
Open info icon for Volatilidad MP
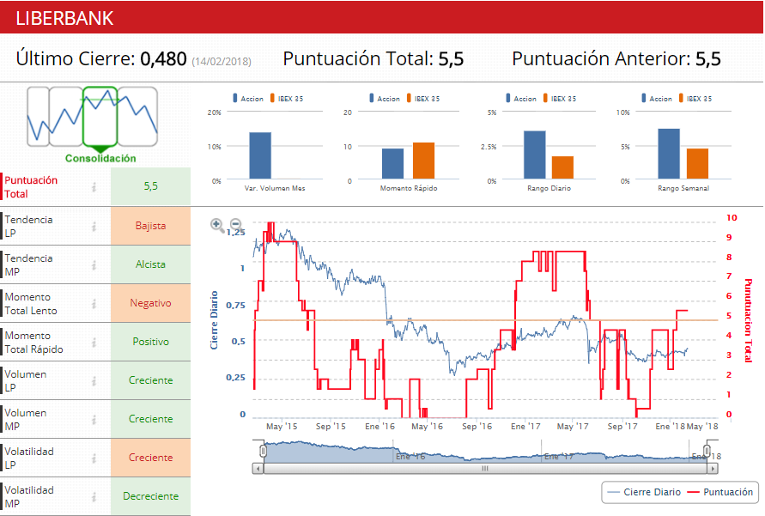click(x=94, y=496)
